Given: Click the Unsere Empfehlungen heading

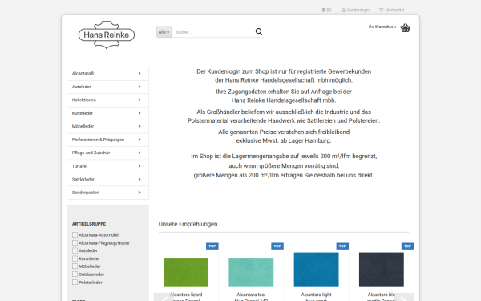Looking at the screenshot, I should [x=188, y=224].
